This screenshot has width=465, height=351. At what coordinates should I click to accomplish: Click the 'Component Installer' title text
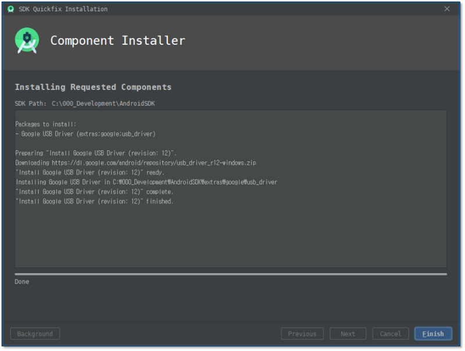[118, 41]
